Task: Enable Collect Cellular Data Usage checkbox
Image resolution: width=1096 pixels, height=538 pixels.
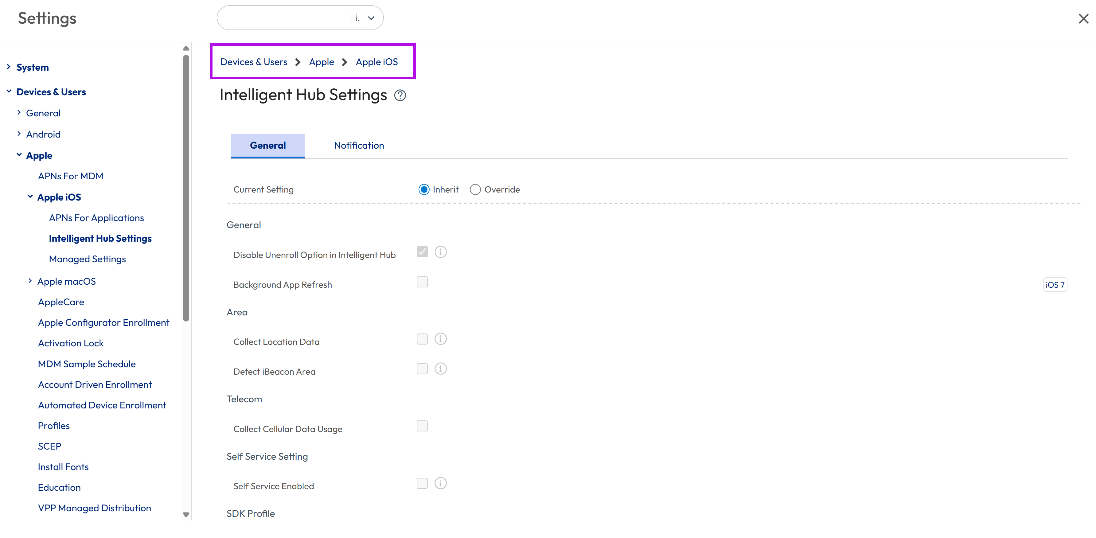Action: point(422,426)
